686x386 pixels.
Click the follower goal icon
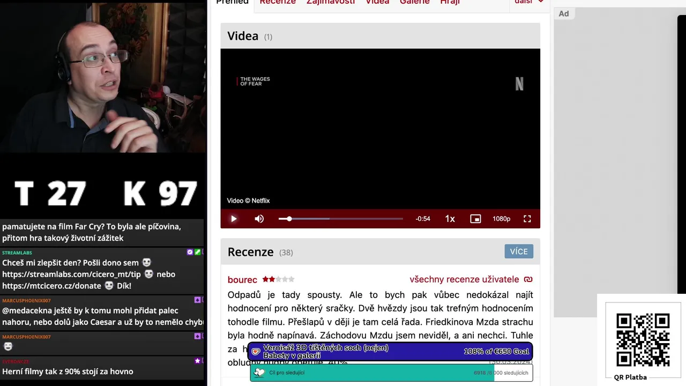(x=259, y=373)
